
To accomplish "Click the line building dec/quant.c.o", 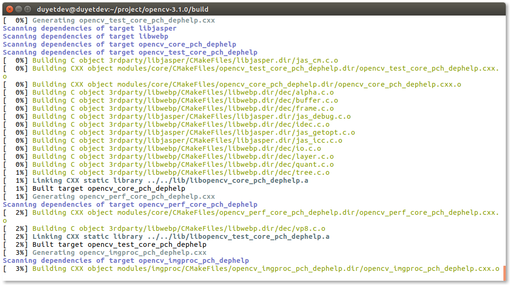I will click(168, 164).
